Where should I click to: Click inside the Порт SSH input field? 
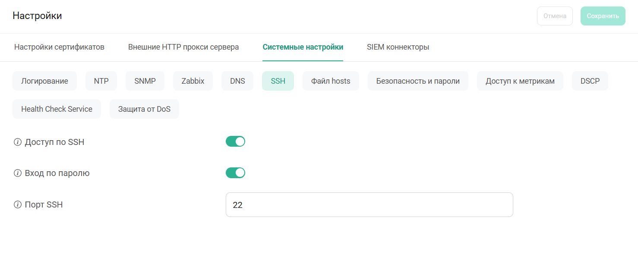[369, 204]
